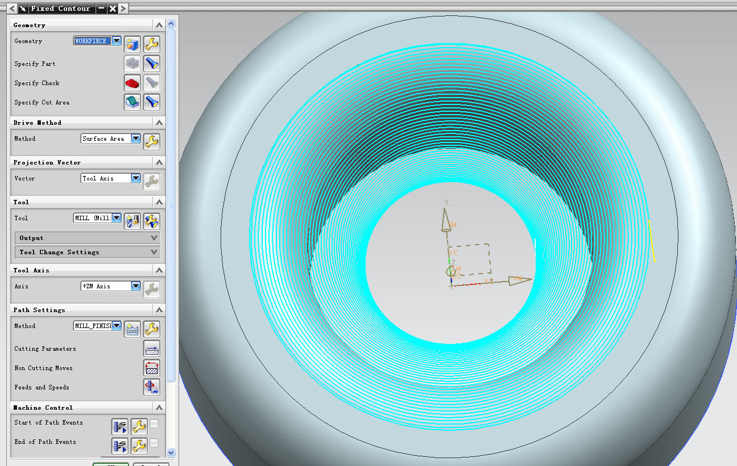The width and height of the screenshot is (737, 466).
Task: Open Non Cutting Moves dialog
Action: click(152, 368)
